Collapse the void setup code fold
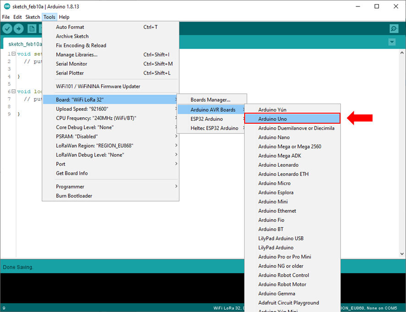This screenshot has width=406, height=312. point(13,54)
